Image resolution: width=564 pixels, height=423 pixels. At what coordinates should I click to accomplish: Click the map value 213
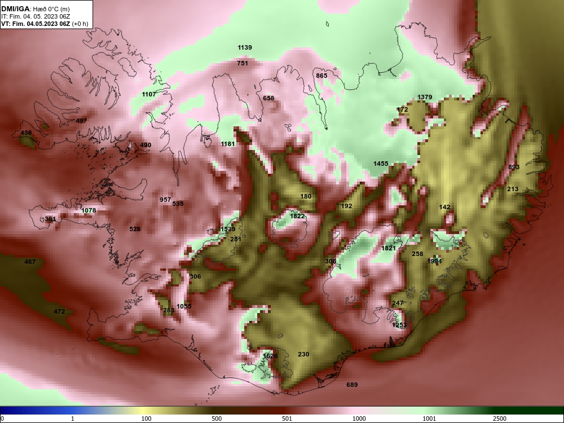(513, 189)
